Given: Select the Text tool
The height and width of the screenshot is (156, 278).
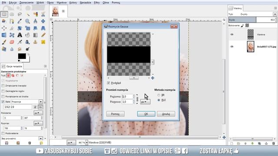Looking at the screenshot, I should (x=20, y=35).
